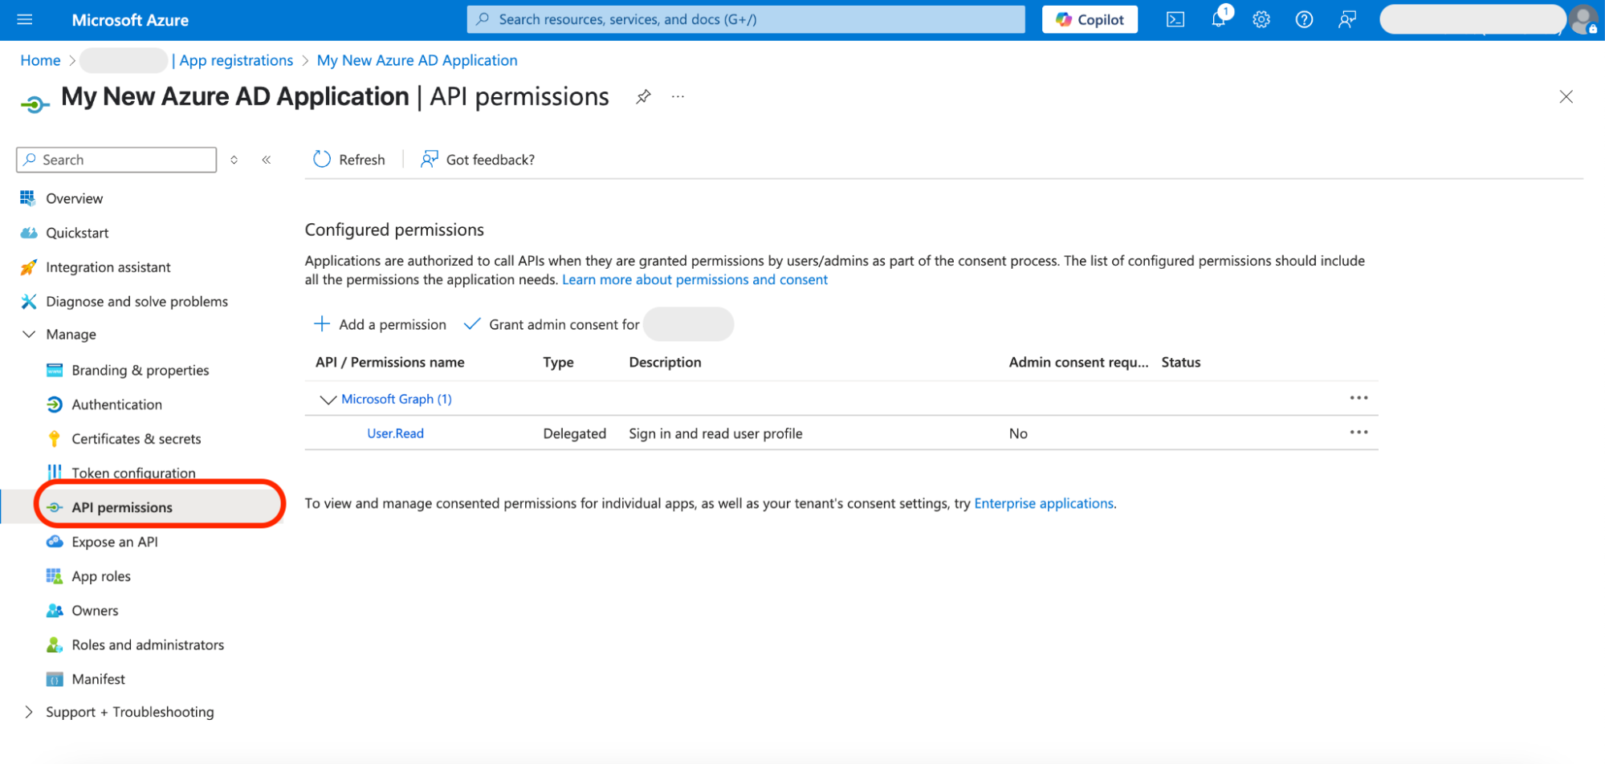Screen dimensions: 1605x764
Task: Click the 'No' admin consent cell
Action: [x=1018, y=433]
